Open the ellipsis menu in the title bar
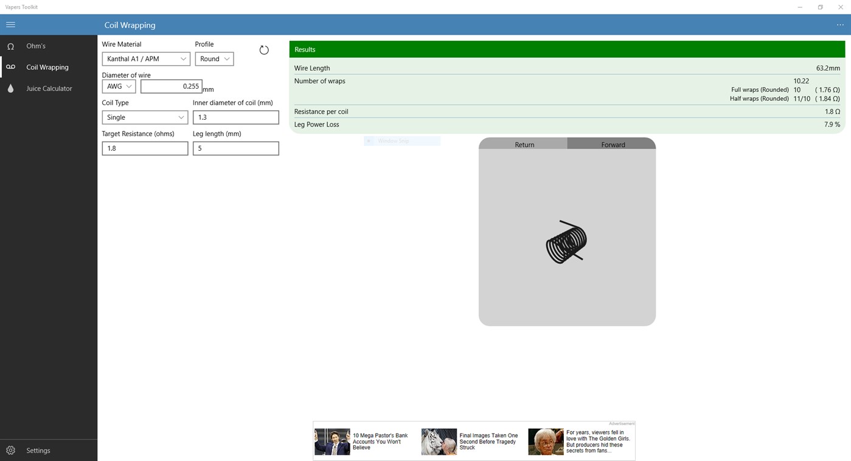 click(840, 25)
